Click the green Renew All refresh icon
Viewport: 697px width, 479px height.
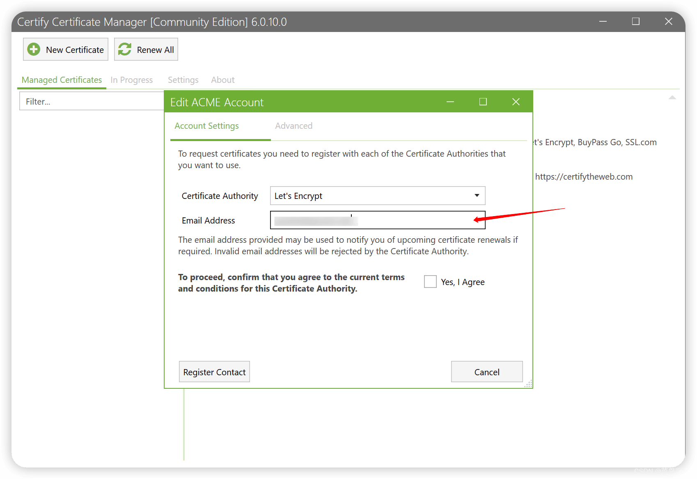[x=125, y=50]
